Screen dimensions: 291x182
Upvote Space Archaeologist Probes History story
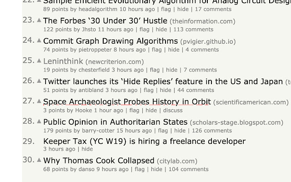click(39, 101)
